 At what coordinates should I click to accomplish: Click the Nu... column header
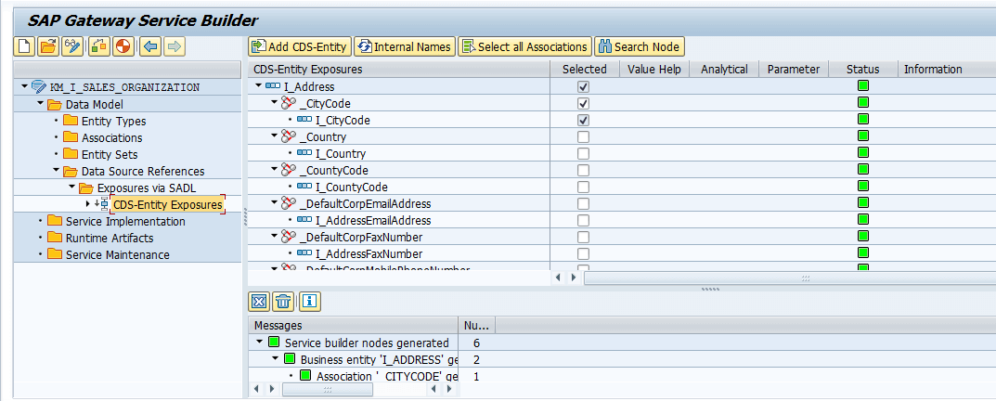click(476, 326)
